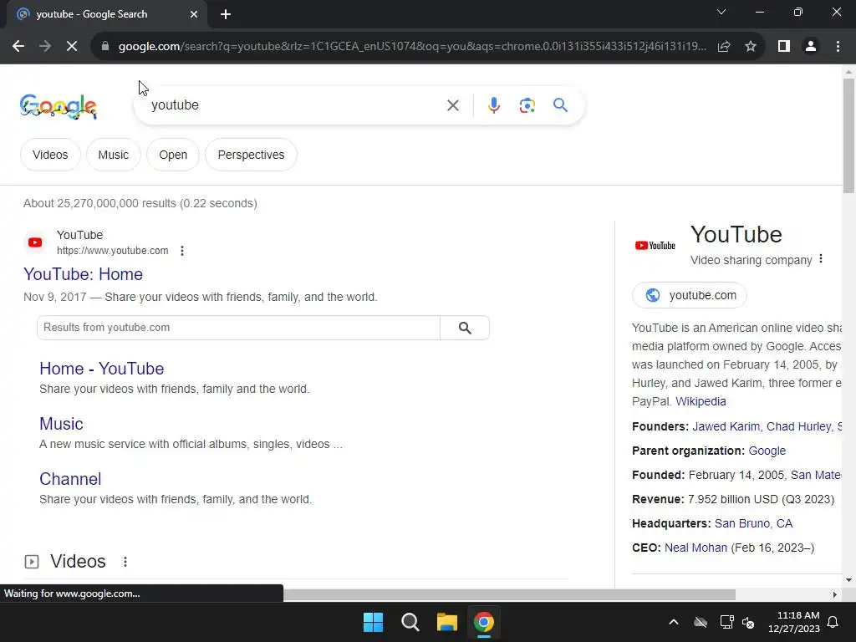Click the horizontal page scrollbar

(x=509, y=594)
